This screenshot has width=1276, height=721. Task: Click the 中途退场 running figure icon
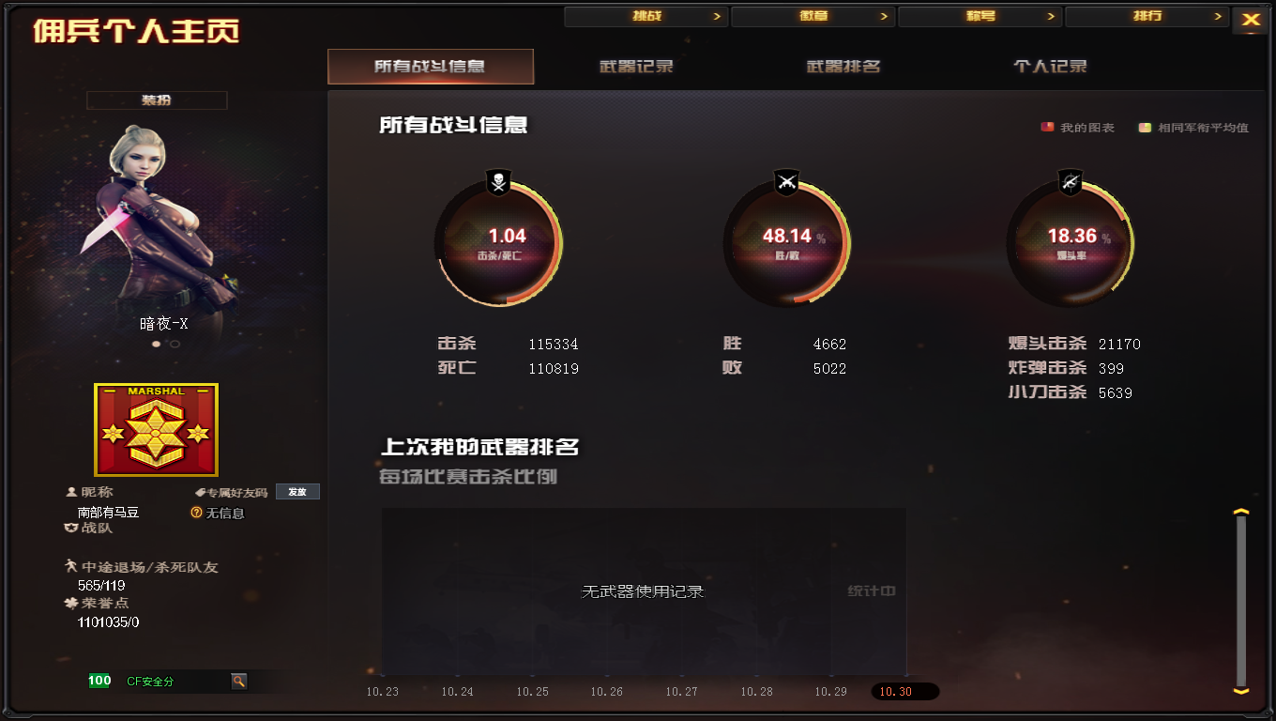point(70,566)
